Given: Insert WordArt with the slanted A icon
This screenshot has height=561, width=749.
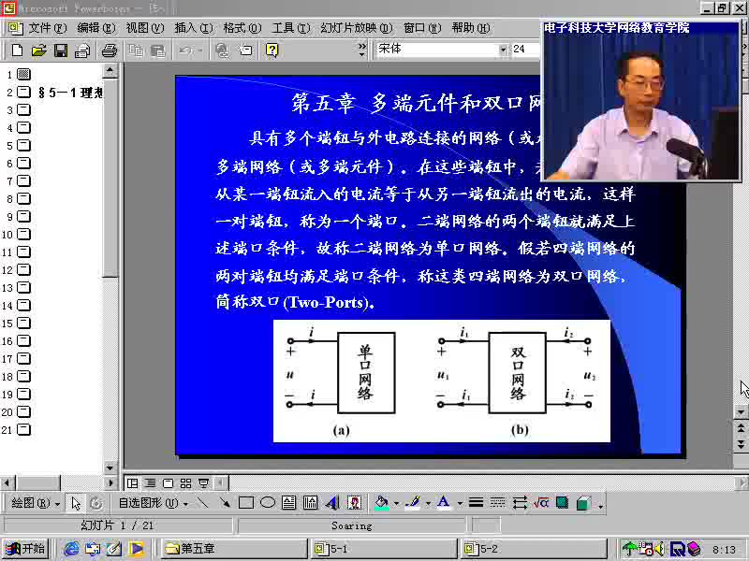Looking at the screenshot, I should click(x=332, y=502).
